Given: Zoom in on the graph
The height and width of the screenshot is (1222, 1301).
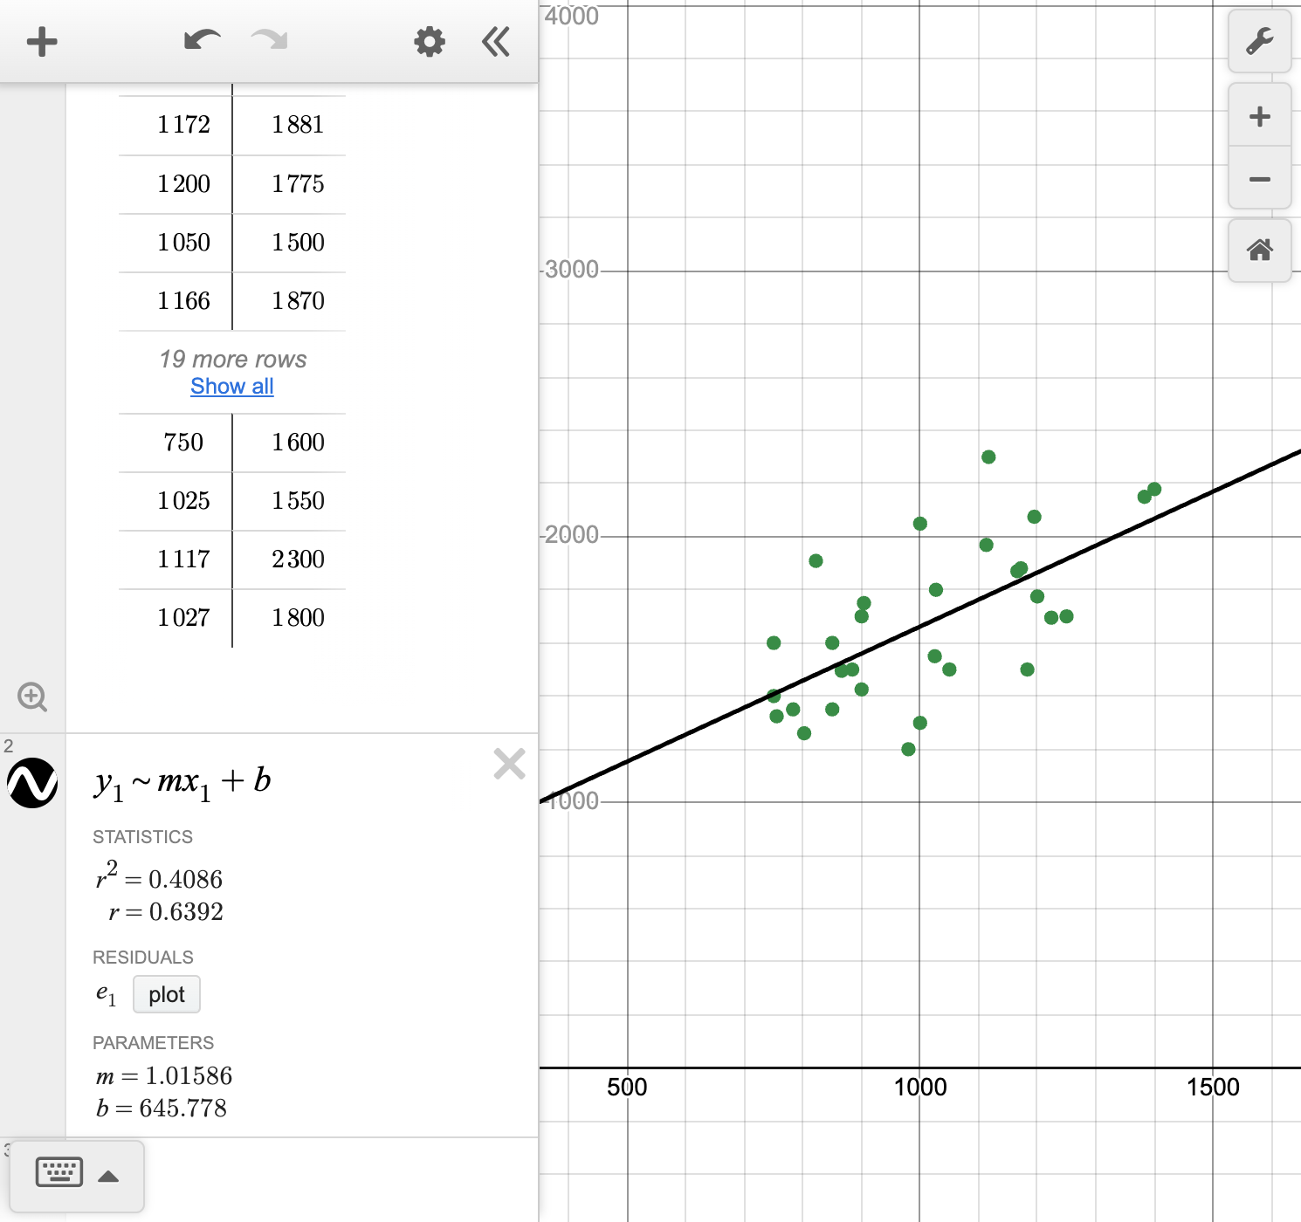Looking at the screenshot, I should point(1259,116).
